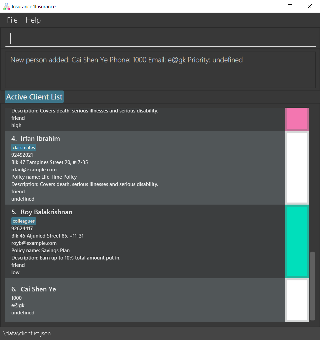This screenshot has height=340, width=320.
Task: Open the File menu
Action: (x=12, y=20)
